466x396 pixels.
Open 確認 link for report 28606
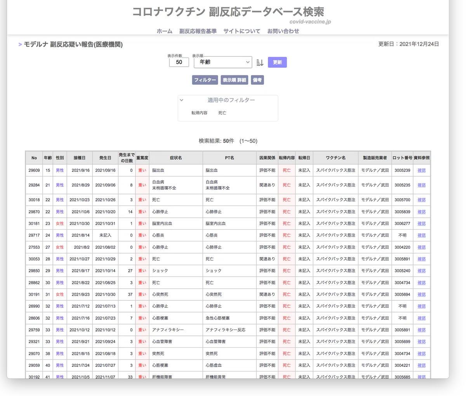(421, 318)
